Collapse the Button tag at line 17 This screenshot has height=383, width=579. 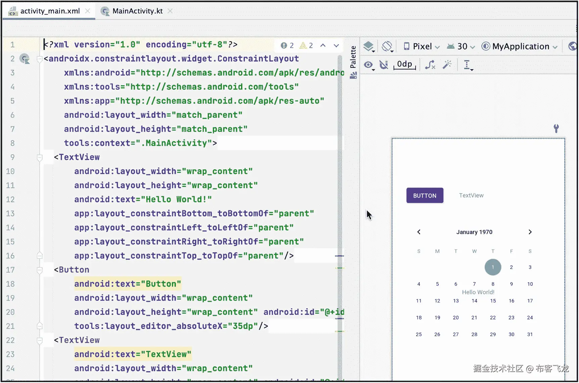click(x=40, y=270)
